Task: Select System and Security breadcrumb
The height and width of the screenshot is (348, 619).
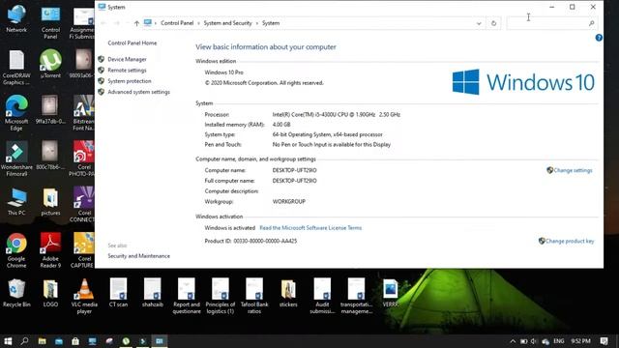Action: tap(228, 23)
